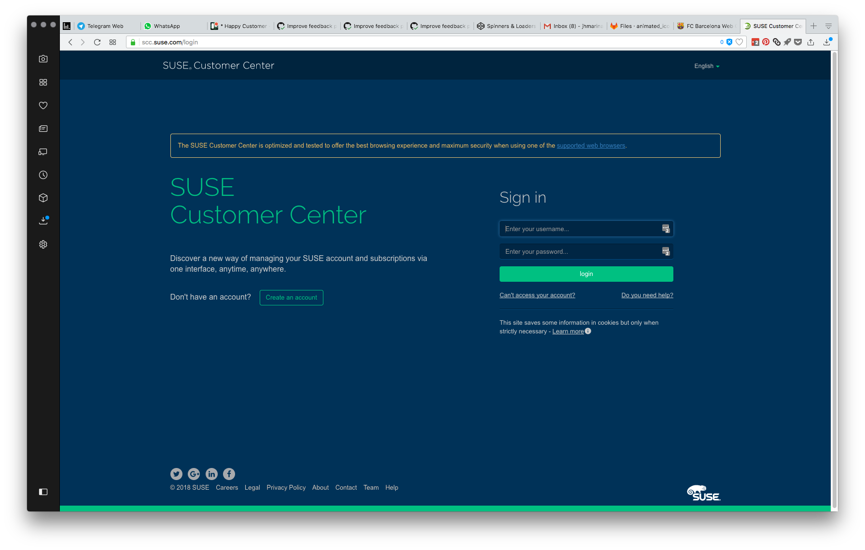The width and height of the screenshot is (865, 550).
Task: Open Do you need help link
Action: pos(647,295)
